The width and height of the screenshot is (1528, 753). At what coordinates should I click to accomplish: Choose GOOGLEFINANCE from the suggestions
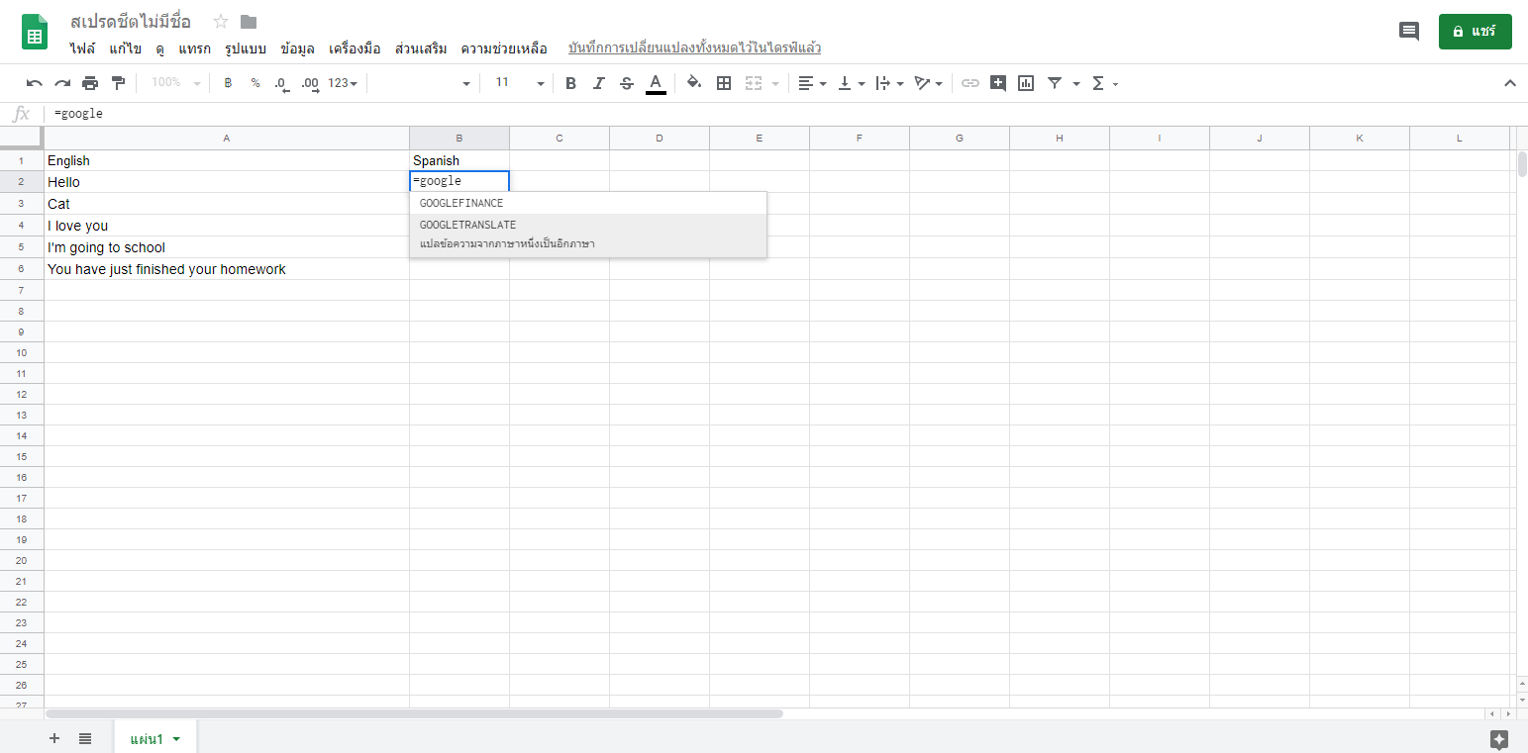pyautogui.click(x=588, y=203)
